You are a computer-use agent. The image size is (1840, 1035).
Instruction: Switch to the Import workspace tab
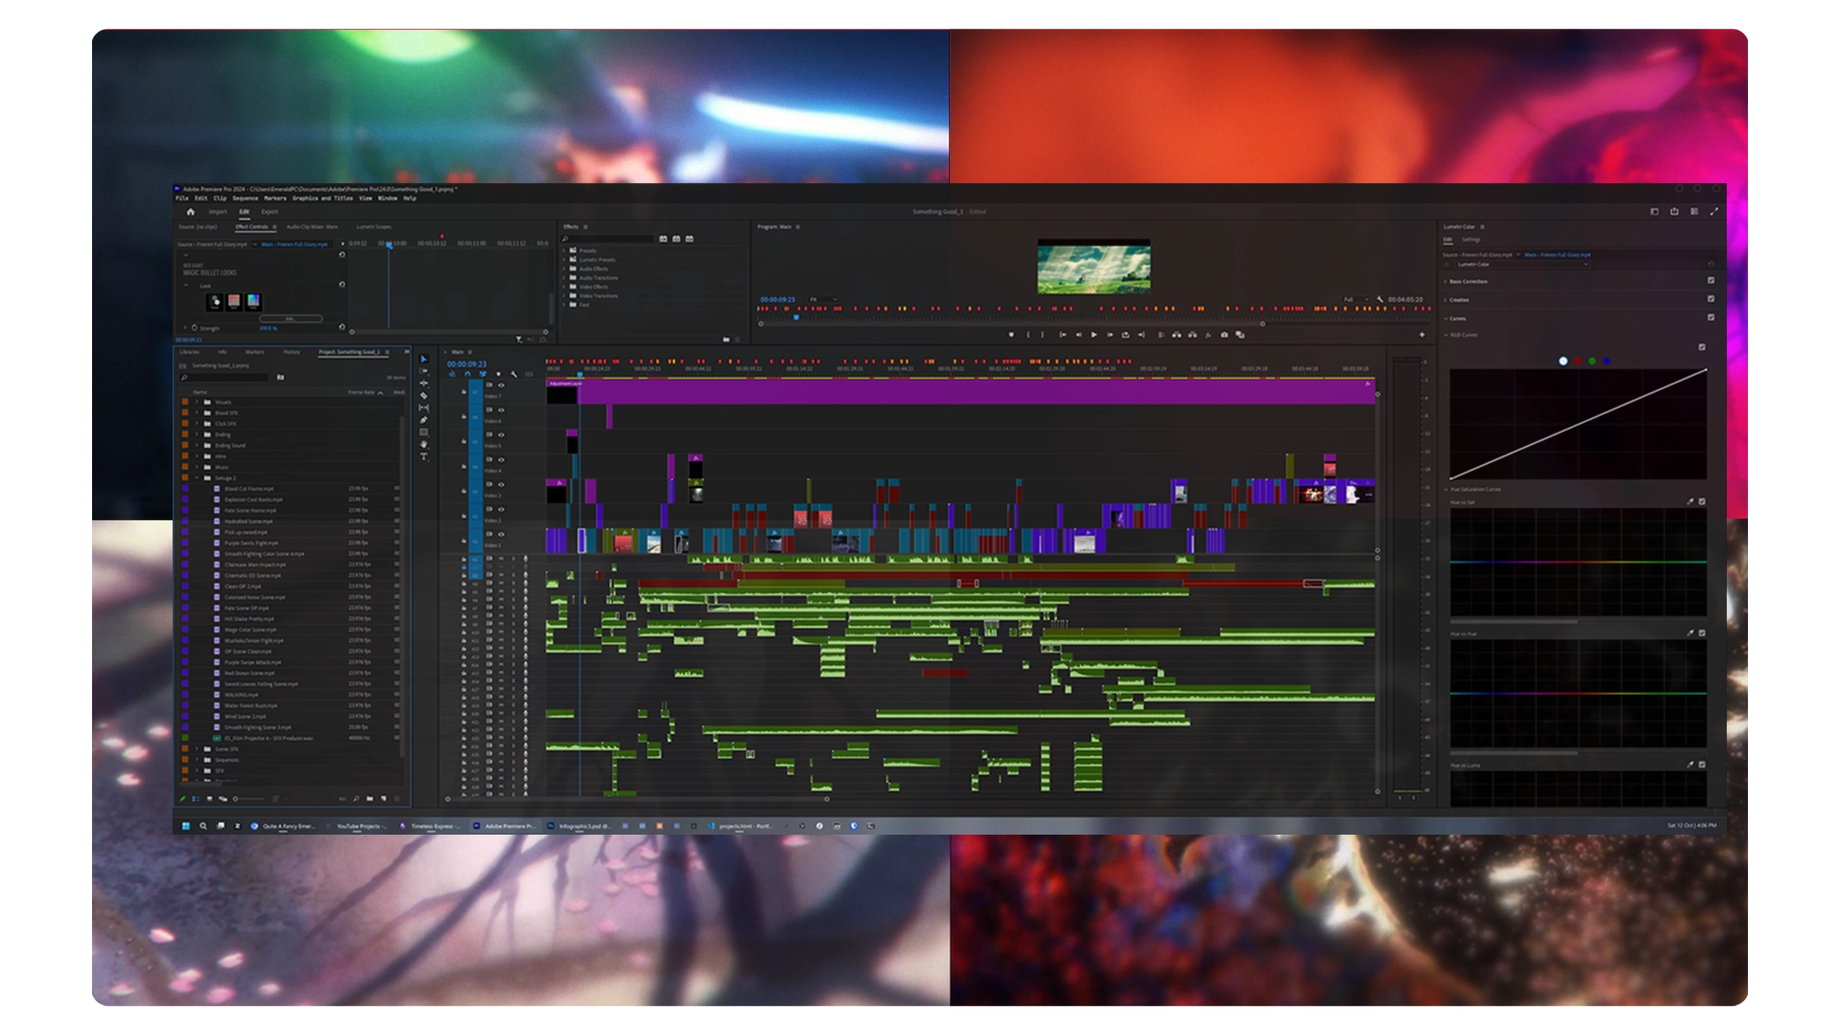pos(218,212)
